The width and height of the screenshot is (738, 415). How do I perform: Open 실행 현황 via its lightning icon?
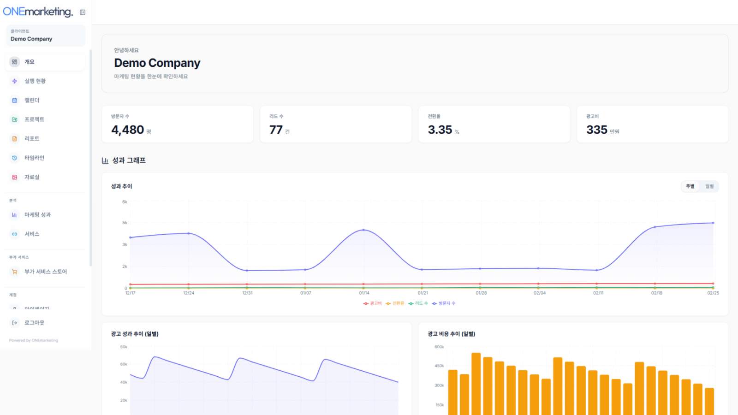click(x=15, y=81)
